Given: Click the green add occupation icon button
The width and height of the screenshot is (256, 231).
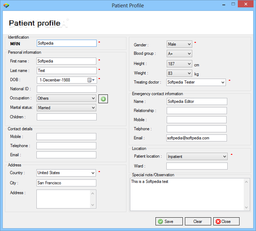Looking at the screenshot, I should (103, 99).
